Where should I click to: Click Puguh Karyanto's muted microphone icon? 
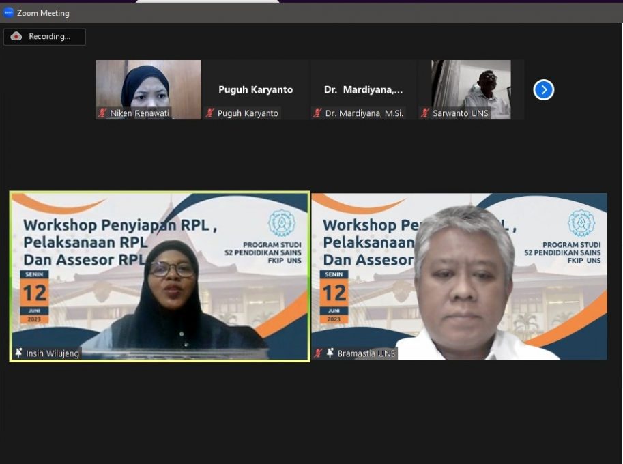210,113
